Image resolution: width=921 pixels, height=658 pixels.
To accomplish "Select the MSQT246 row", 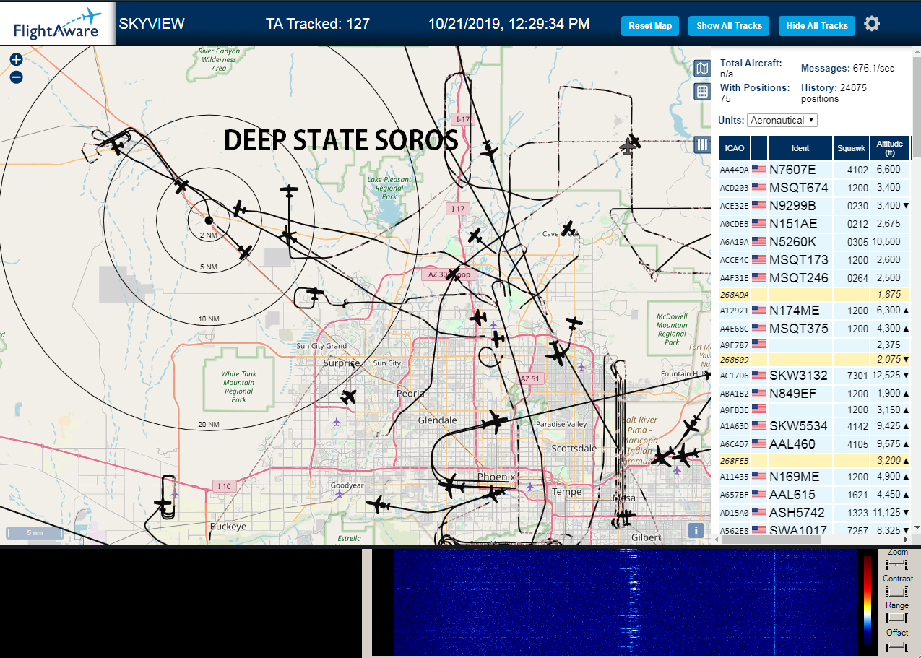I will coord(815,277).
